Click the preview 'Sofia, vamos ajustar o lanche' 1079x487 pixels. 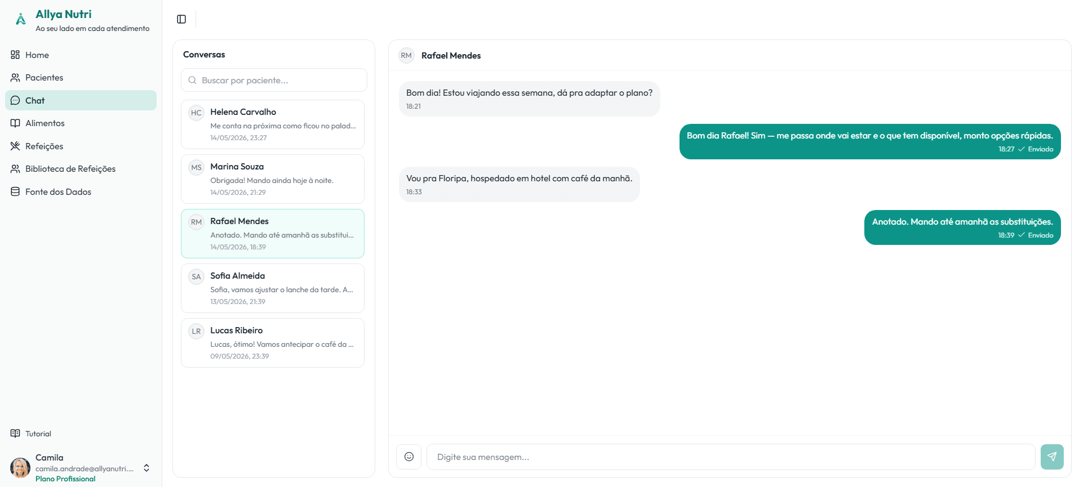tap(282, 290)
